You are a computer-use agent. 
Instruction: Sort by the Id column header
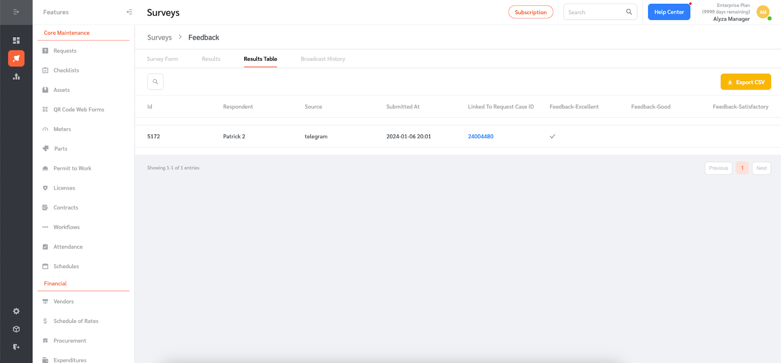pos(150,107)
